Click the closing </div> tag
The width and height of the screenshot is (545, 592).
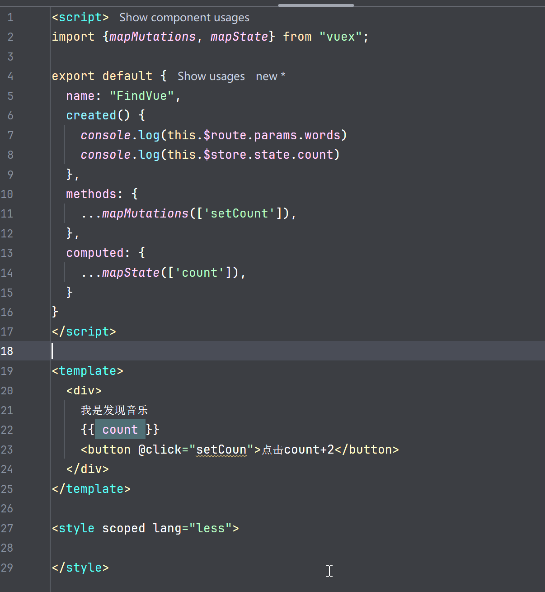pyautogui.click(x=88, y=469)
